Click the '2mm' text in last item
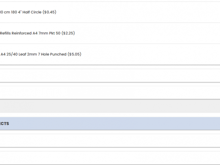The width and height of the screenshot is (220, 165). point(32,54)
